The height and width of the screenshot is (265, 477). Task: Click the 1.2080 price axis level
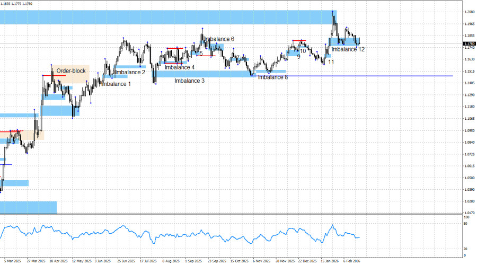coord(469,12)
